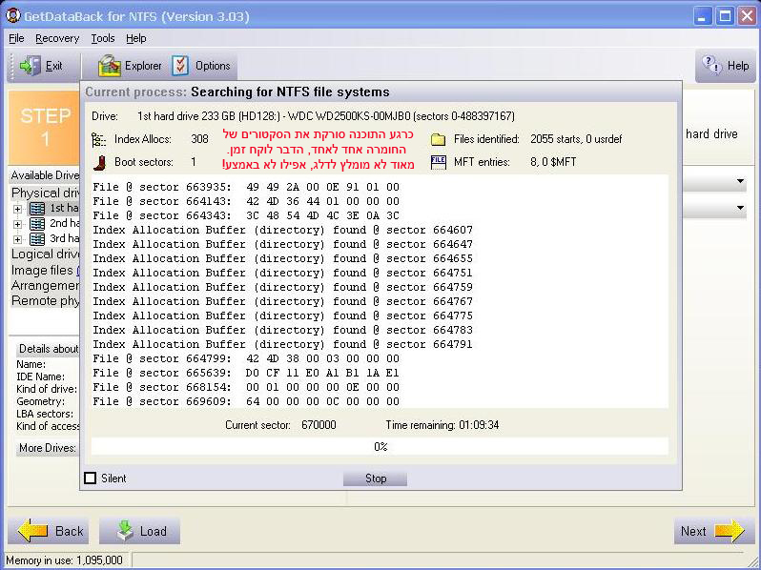
Task: Click the Exit toolbar button
Action: click(43, 66)
